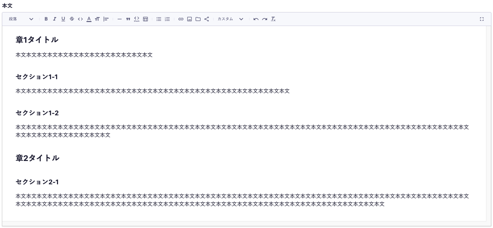Click the 章2タイトル heading text
493x228 pixels.
[x=38, y=158]
